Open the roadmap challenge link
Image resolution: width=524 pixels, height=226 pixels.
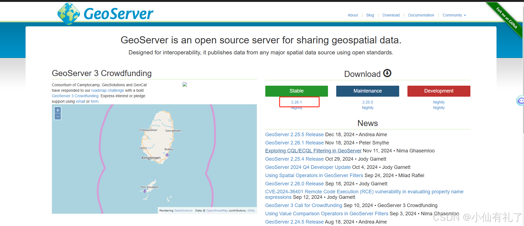107,90
